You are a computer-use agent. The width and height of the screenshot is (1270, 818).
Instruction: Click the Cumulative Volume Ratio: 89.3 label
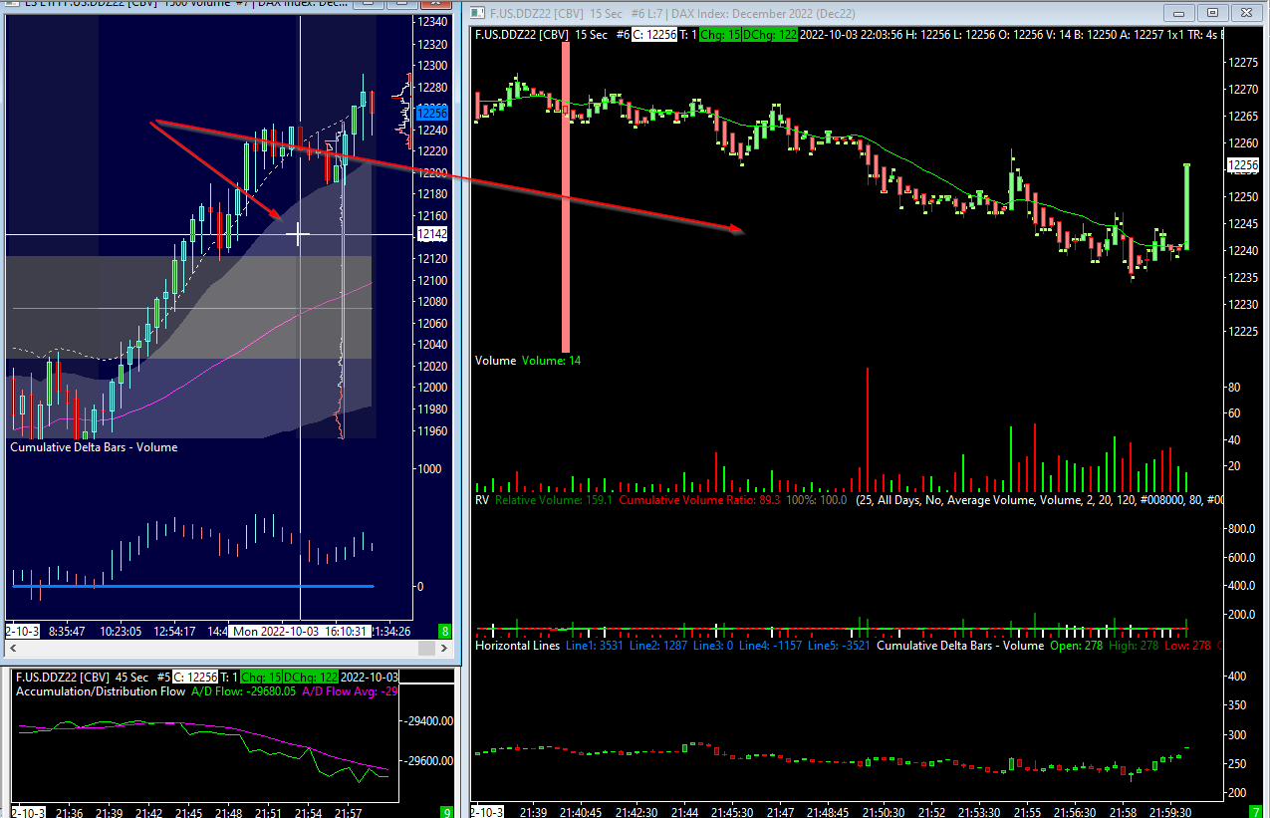699,500
